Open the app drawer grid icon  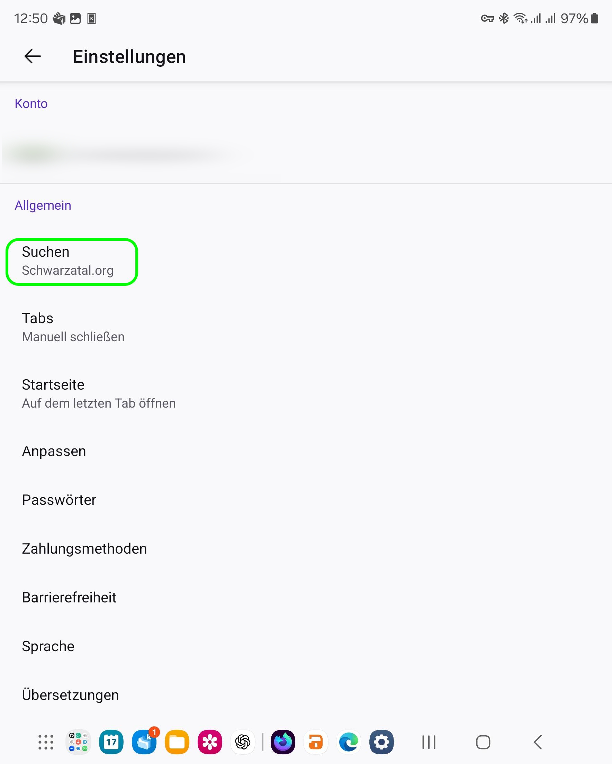click(x=46, y=742)
